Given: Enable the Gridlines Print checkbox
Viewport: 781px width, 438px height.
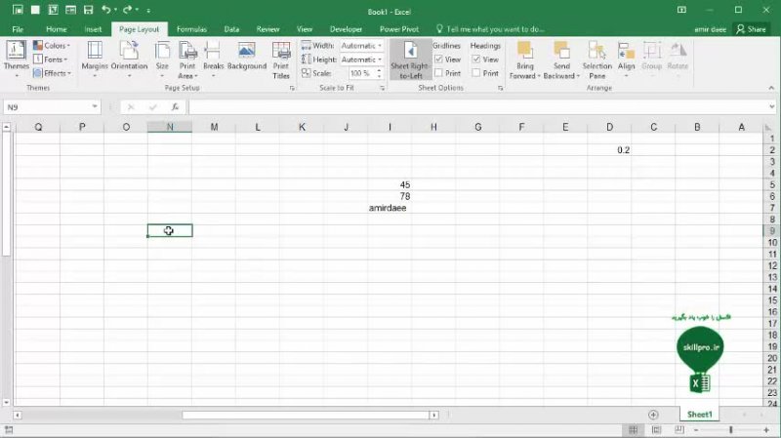Looking at the screenshot, I should [439, 73].
